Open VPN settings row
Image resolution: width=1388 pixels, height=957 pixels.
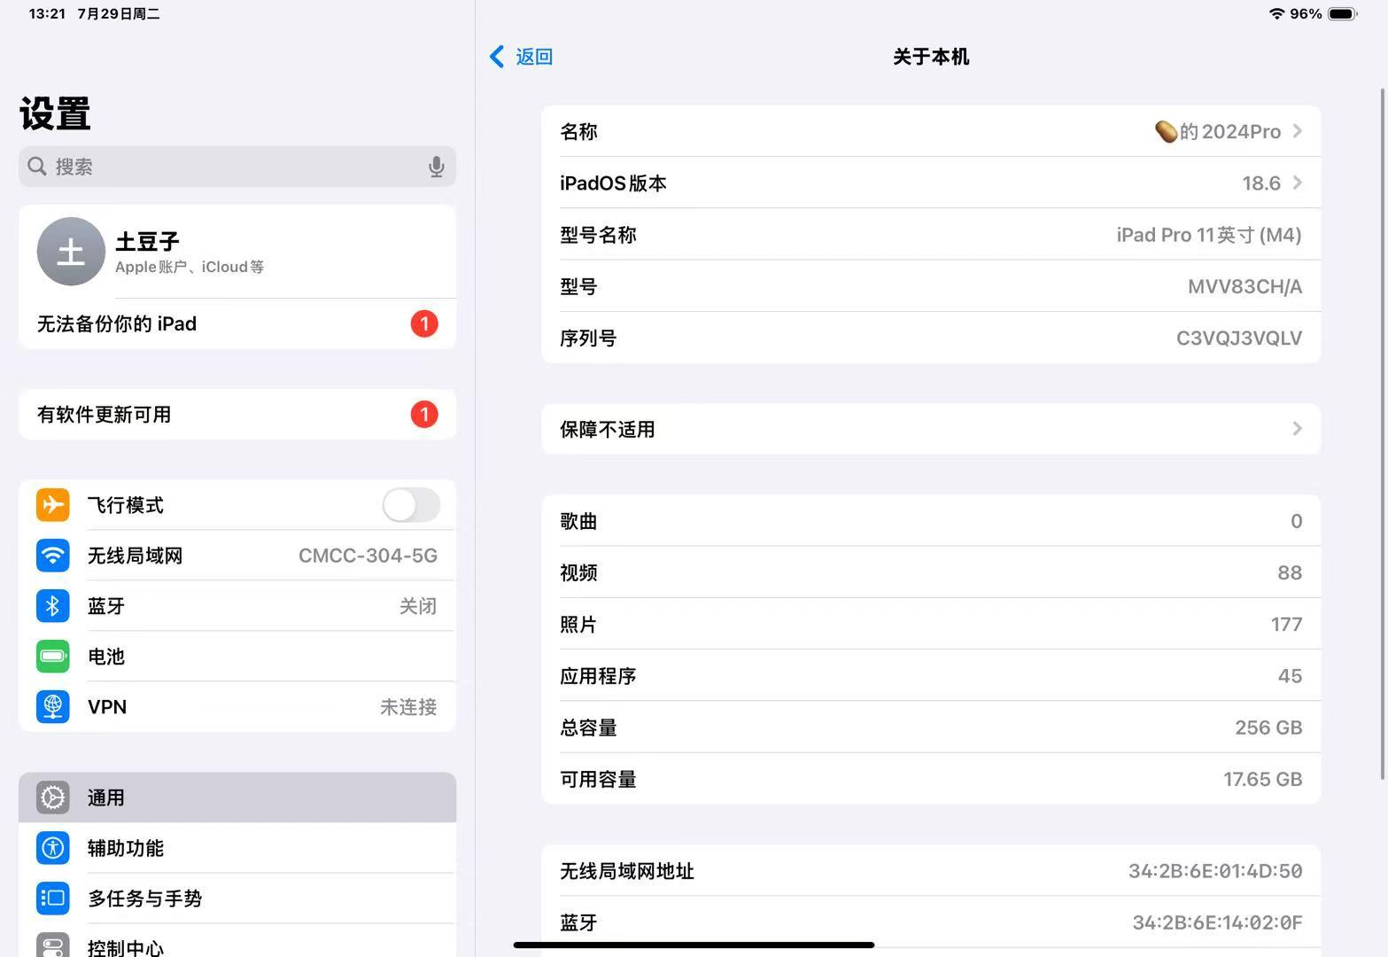[x=237, y=707]
